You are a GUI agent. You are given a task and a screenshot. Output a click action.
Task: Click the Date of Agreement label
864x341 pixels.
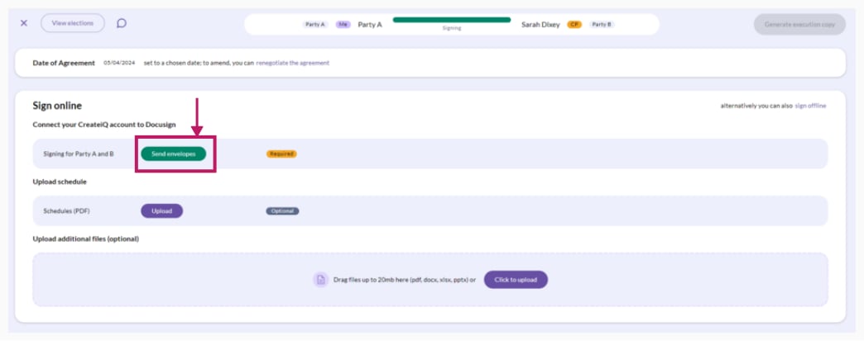coord(64,63)
